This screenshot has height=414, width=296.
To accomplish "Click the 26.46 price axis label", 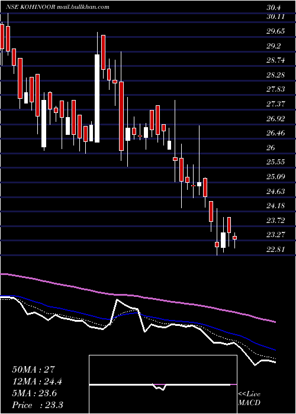I will [x=276, y=133].
